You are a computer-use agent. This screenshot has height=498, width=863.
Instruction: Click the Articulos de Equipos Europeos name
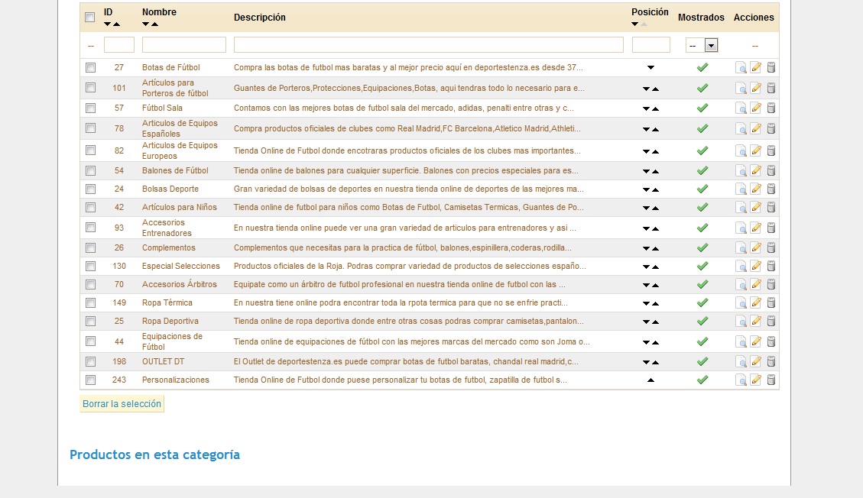tap(180, 150)
